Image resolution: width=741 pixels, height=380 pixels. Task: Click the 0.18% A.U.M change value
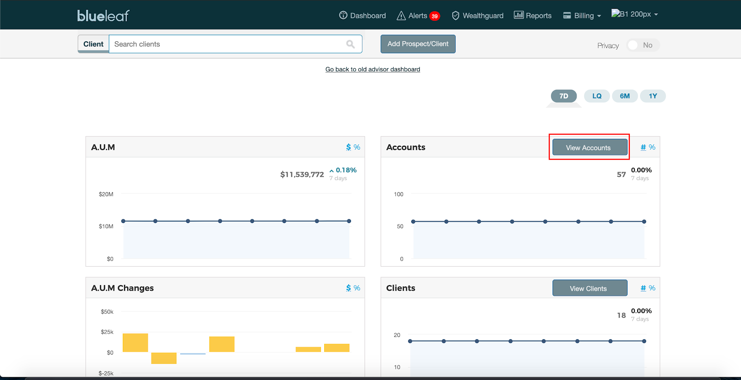[x=346, y=170]
